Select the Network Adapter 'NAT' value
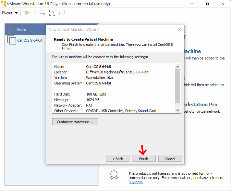 (89, 105)
